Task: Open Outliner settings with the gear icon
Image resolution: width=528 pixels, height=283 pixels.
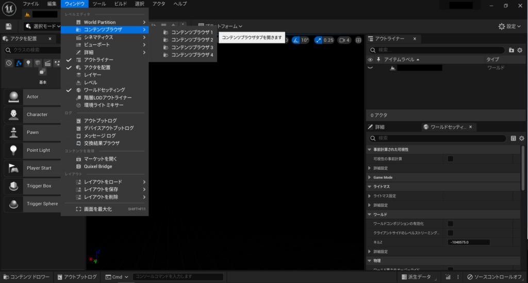Action: [521, 50]
